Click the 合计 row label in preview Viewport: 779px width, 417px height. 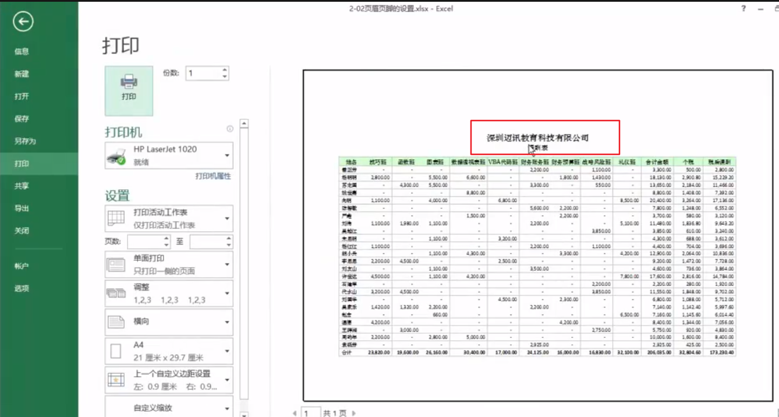(x=348, y=352)
